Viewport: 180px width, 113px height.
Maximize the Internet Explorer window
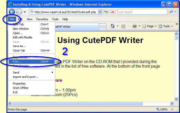coord(170,4)
